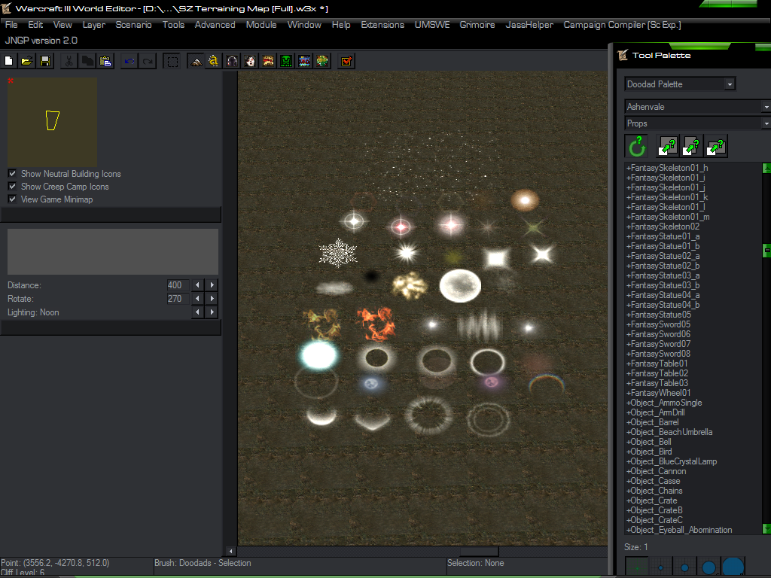The image size is (771, 578).
Task: Select +Object_BeachUmbrella in the doodad list
Action: click(669, 432)
